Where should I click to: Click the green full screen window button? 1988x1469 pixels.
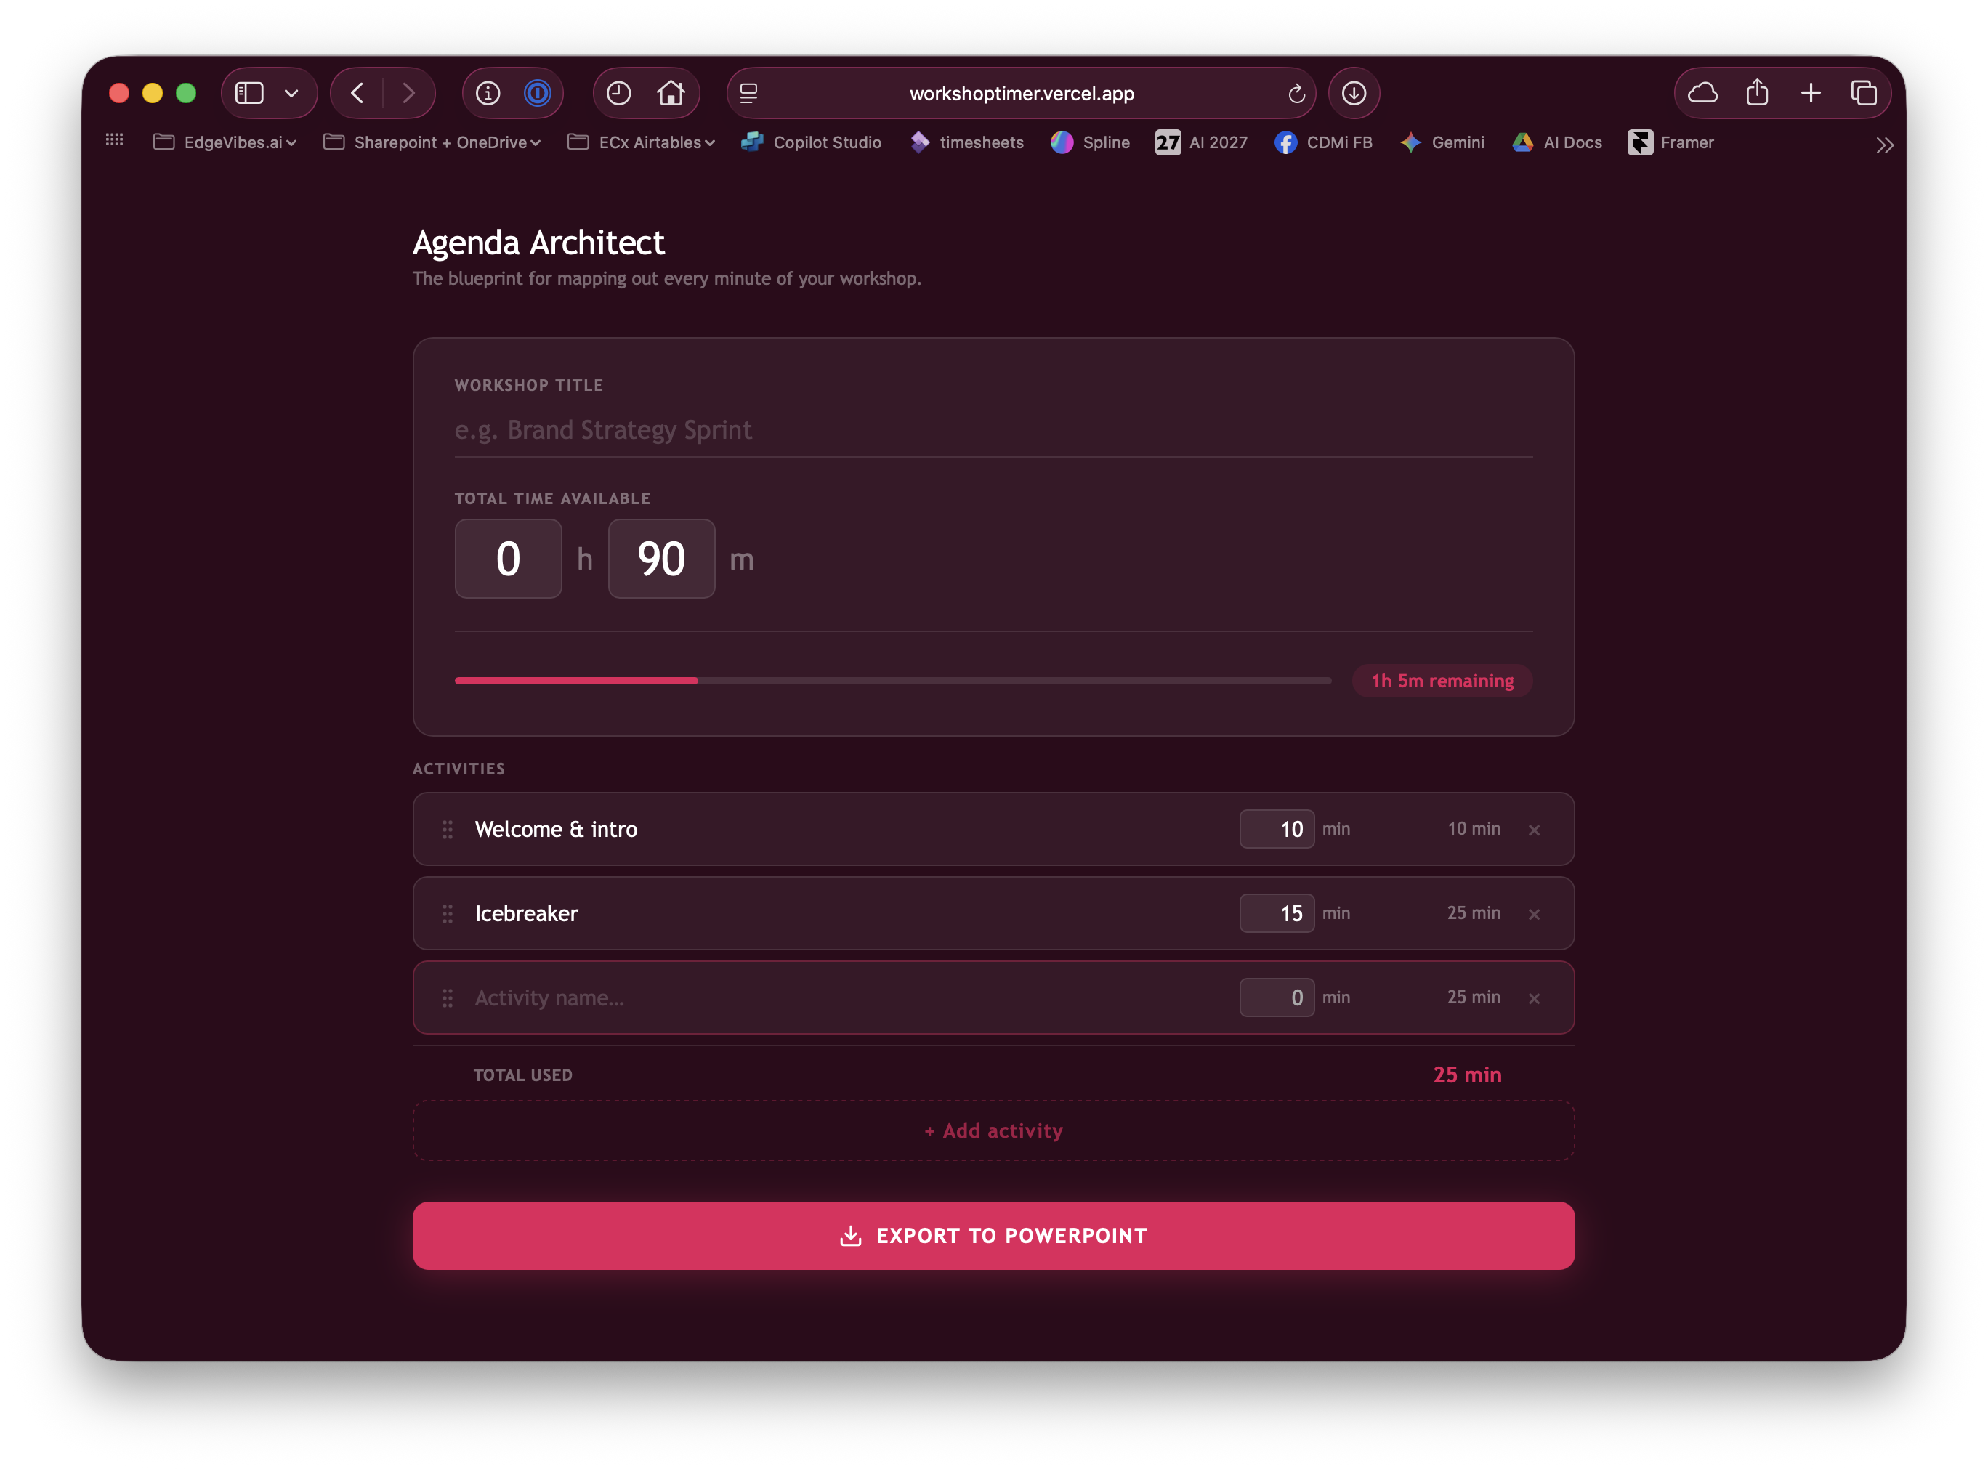(186, 92)
